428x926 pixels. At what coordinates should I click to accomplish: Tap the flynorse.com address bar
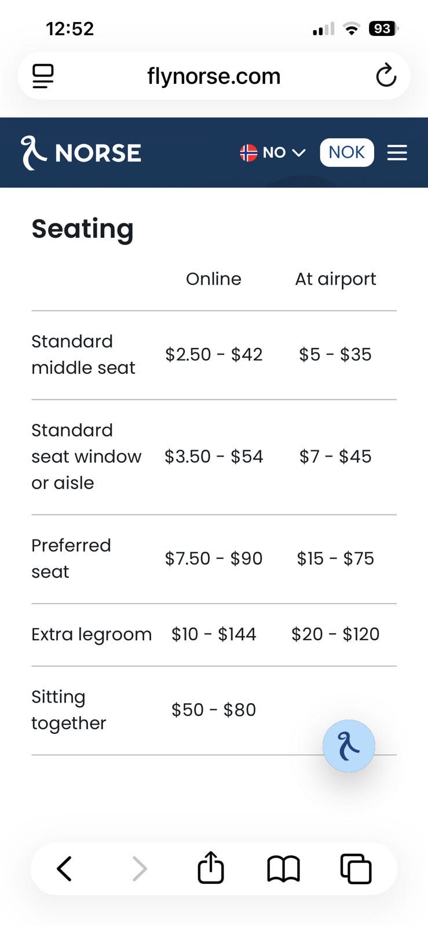[214, 76]
